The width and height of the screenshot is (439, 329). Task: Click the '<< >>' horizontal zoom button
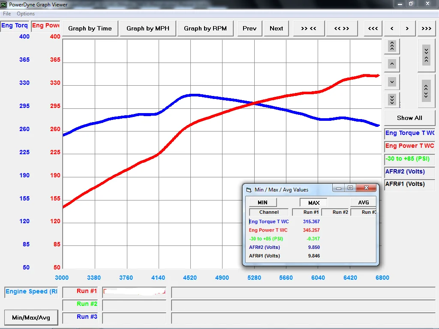pyautogui.click(x=342, y=28)
